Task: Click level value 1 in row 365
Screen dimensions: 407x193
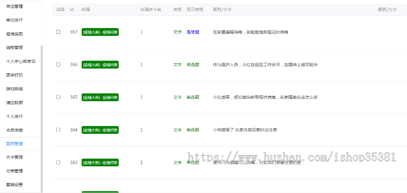Action: [x=142, y=97]
